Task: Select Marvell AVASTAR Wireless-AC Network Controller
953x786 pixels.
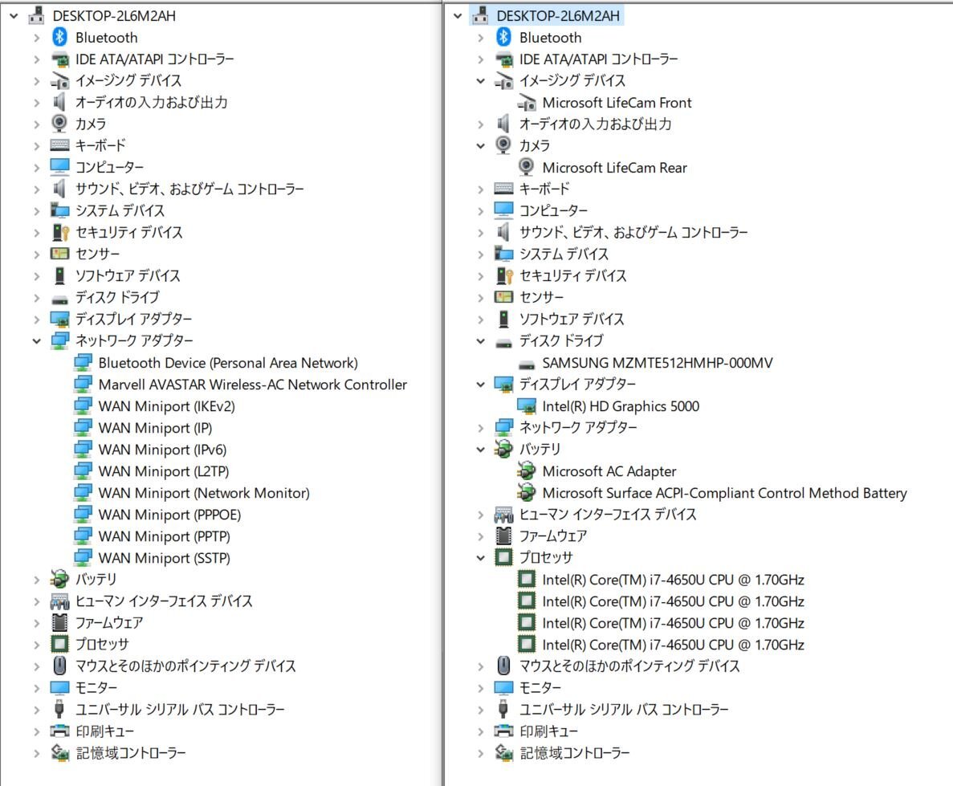Action: click(252, 385)
